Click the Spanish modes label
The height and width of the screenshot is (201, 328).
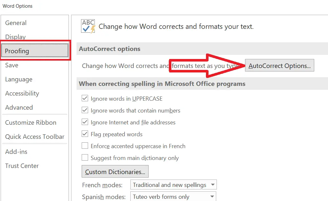[104, 197]
